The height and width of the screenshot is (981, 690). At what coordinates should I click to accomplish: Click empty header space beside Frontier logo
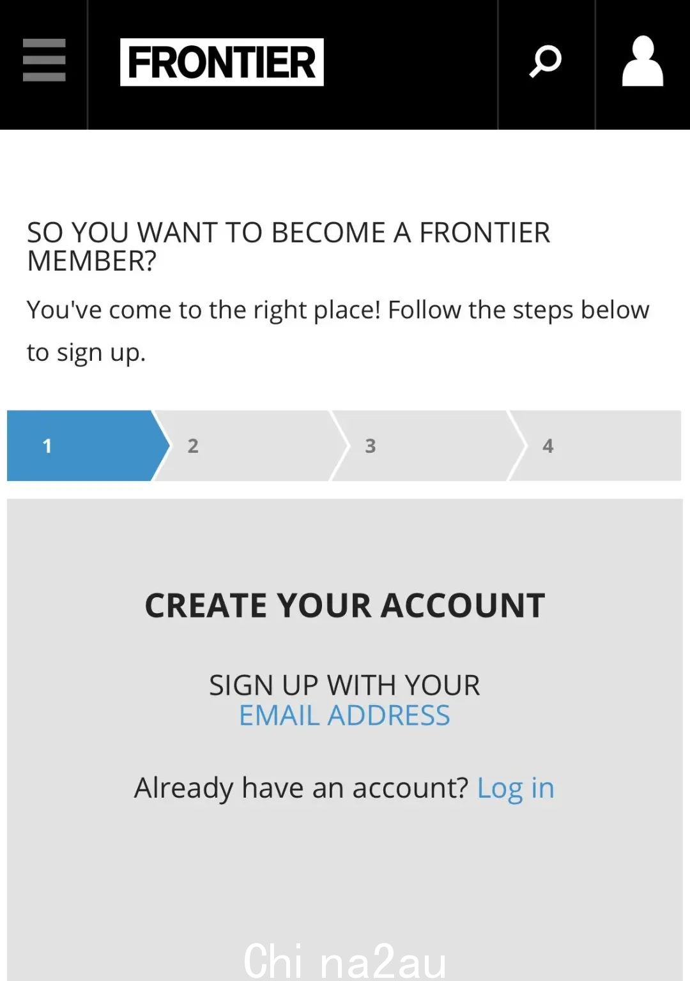(x=410, y=64)
